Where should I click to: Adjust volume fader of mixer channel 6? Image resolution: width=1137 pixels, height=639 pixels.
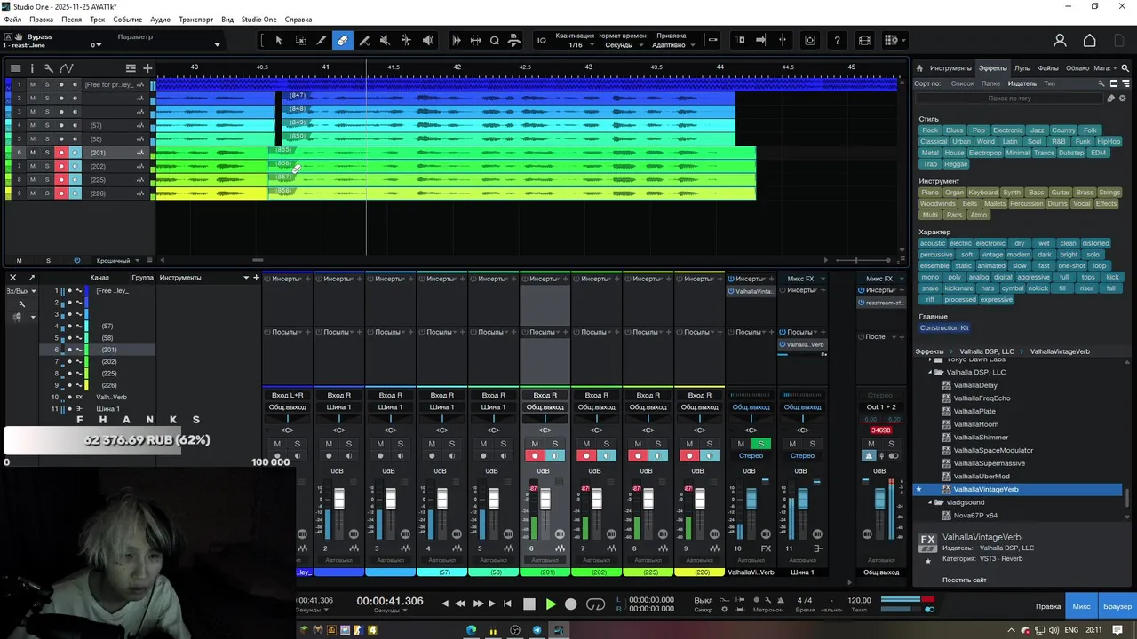[x=545, y=499]
